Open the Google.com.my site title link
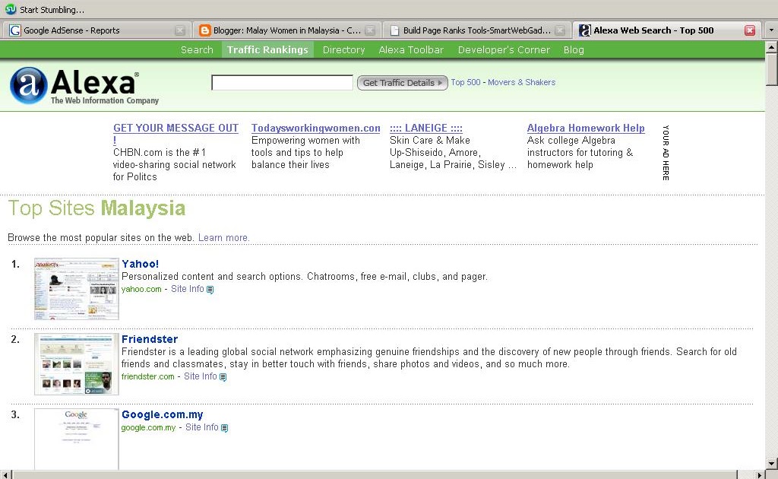This screenshot has height=479, width=778. pyautogui.click(x=163, y=415)
